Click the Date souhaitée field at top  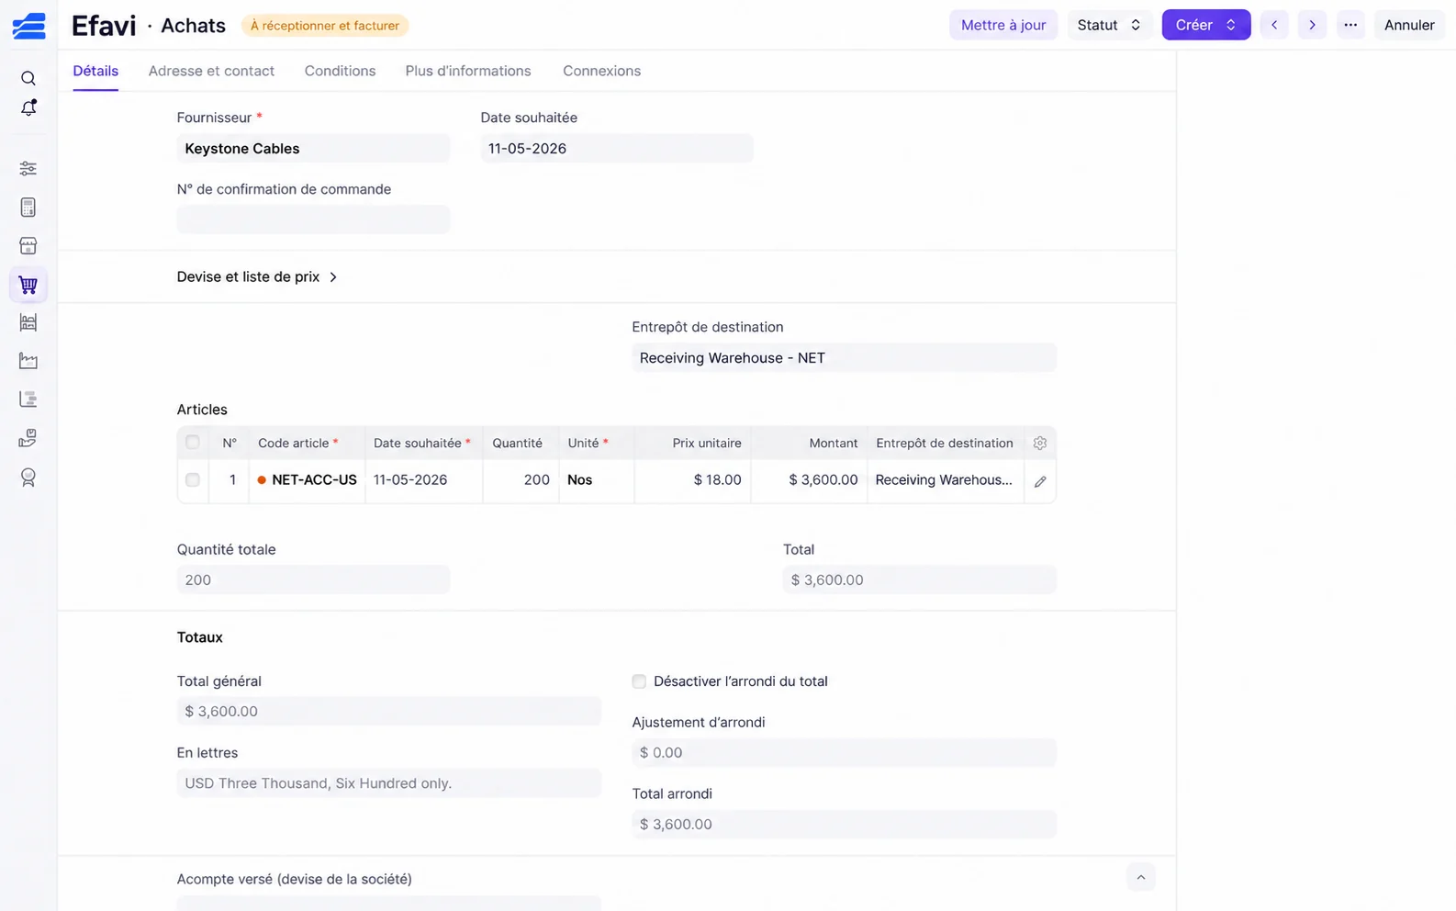[x=617, y=149]
